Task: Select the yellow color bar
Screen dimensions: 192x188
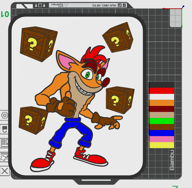Action: (161, 145)
